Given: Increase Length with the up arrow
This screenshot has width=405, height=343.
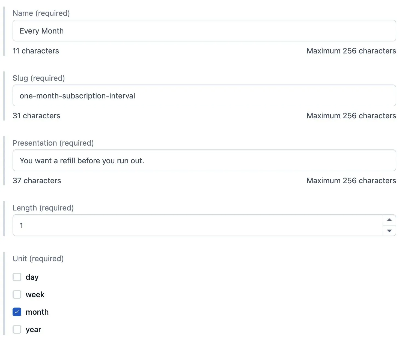Looking at the screenshot, I should click(389, 220).
